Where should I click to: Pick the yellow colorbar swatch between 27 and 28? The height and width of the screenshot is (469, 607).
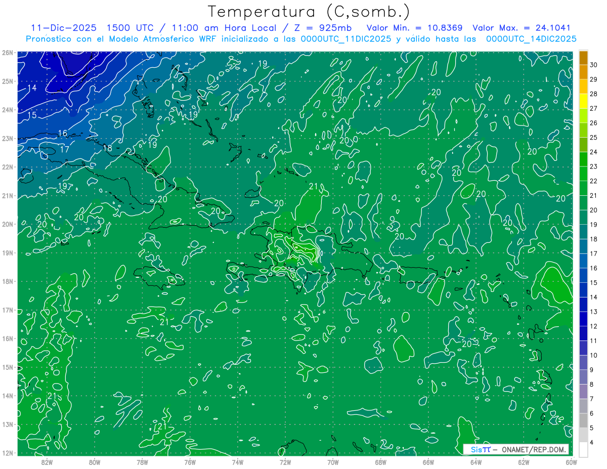[584, 101]
